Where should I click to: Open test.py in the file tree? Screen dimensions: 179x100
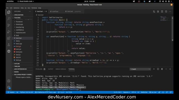23,60
